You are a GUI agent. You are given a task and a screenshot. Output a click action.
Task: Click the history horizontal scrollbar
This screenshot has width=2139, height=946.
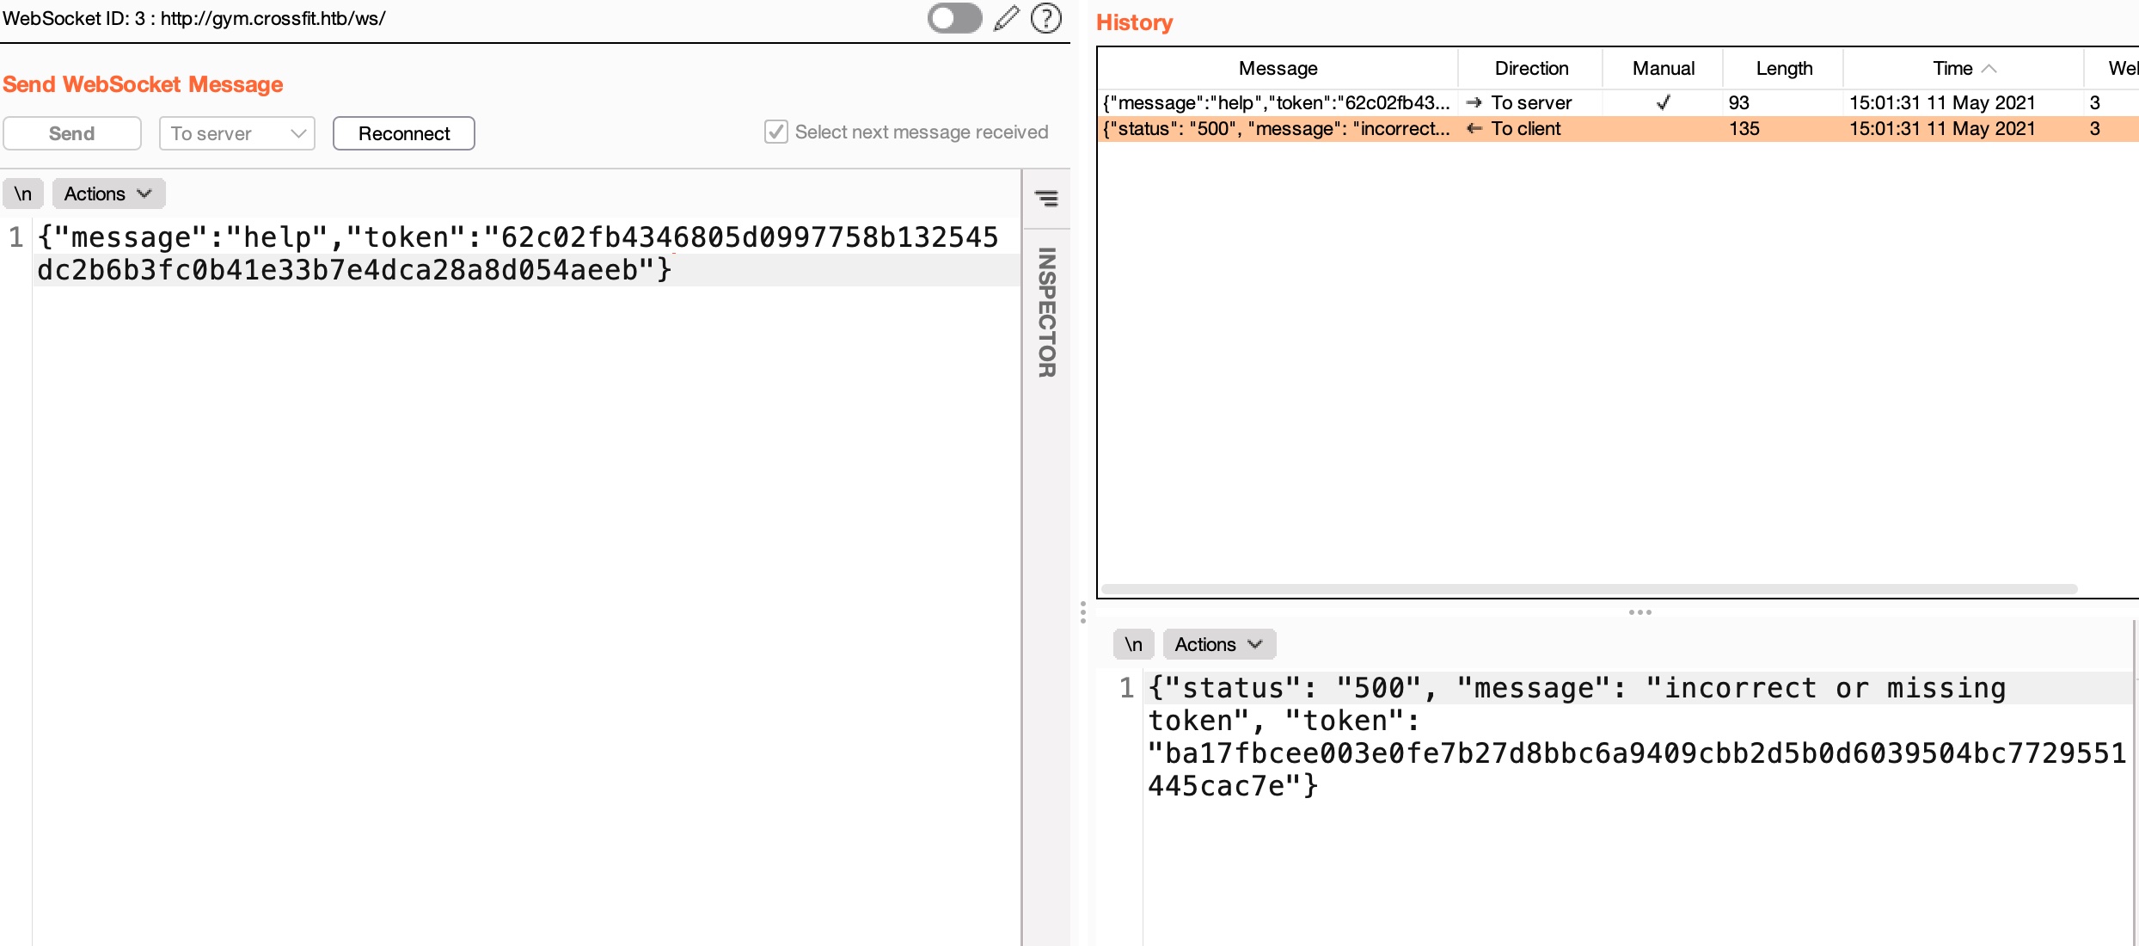(x=1589, y=589)
